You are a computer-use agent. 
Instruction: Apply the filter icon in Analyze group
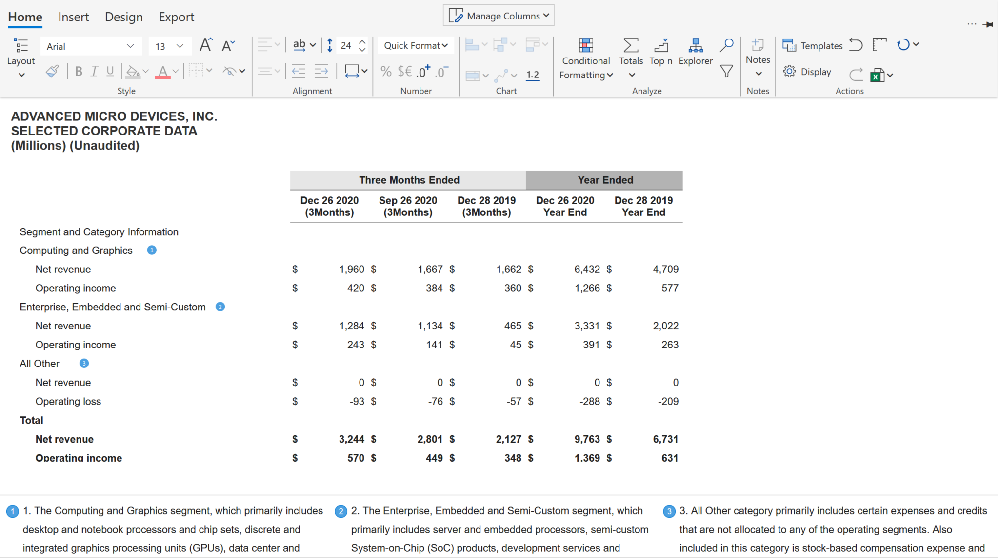pyautogui.click(x=726, y=71)
